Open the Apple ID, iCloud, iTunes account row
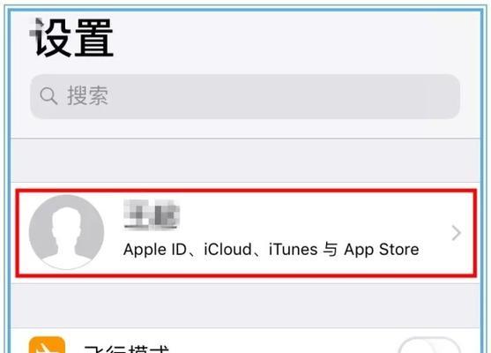491x353 pixels. click(x=246, y=233)
